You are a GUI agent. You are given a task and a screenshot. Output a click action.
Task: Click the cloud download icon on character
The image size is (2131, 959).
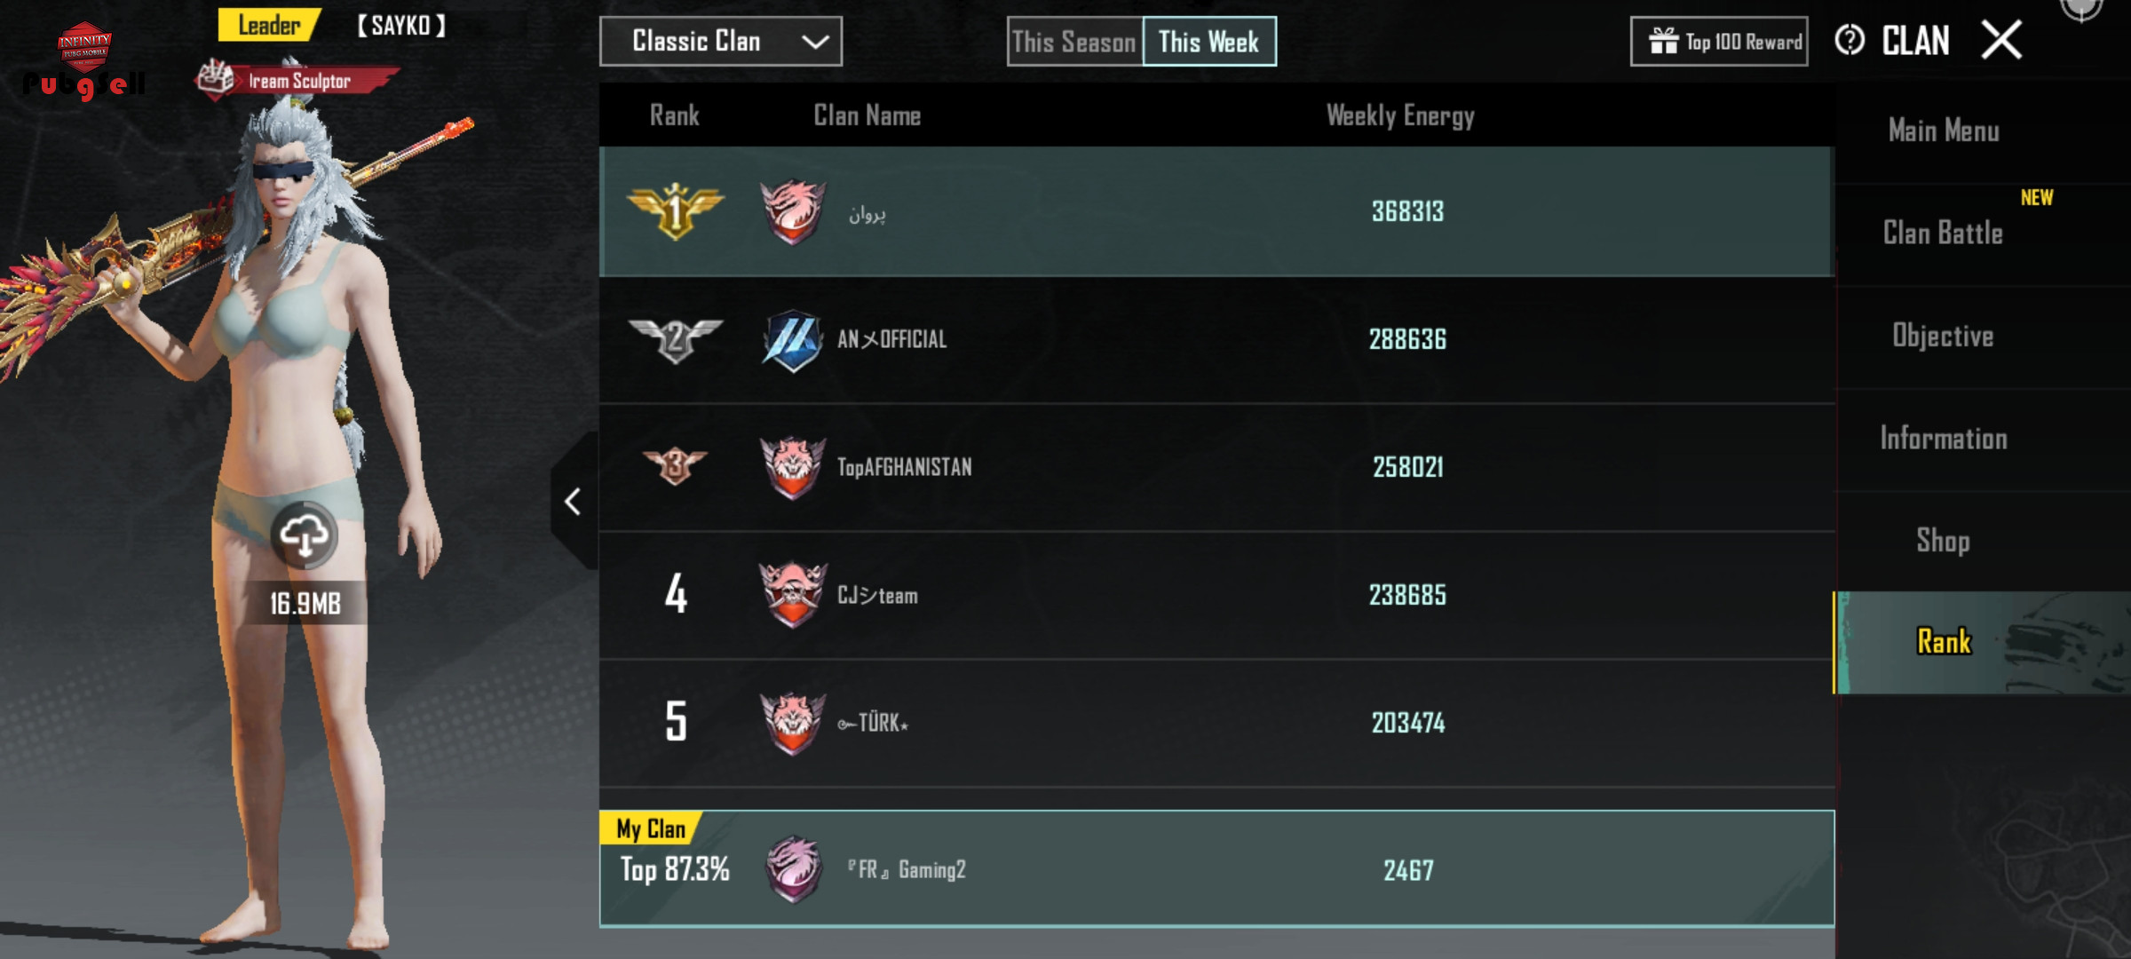[305, 535]
